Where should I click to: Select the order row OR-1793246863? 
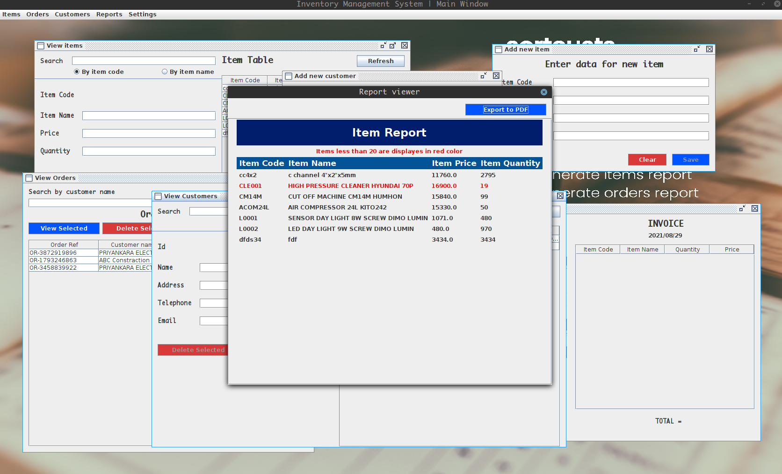[63, 260]
